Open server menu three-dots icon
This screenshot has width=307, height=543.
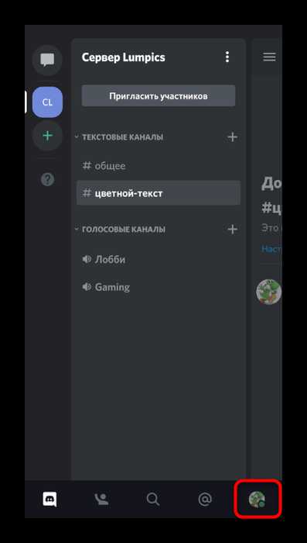click(227, 57)
